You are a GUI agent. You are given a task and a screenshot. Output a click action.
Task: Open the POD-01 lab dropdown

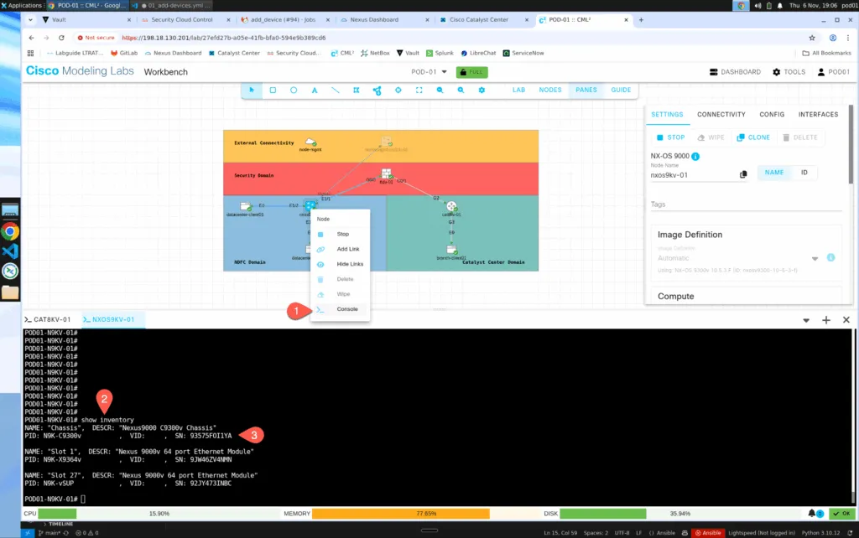coord(430,72)
